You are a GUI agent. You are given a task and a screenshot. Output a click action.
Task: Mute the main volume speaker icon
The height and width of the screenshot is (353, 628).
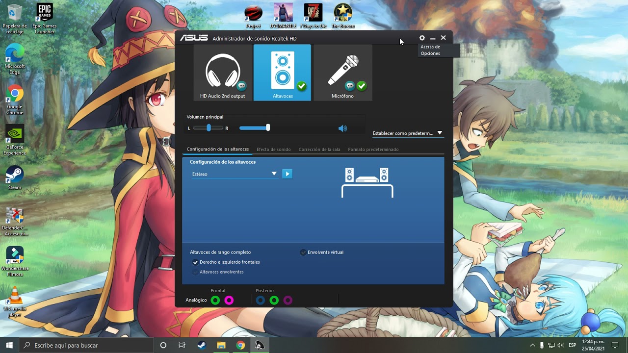point(342,128)
